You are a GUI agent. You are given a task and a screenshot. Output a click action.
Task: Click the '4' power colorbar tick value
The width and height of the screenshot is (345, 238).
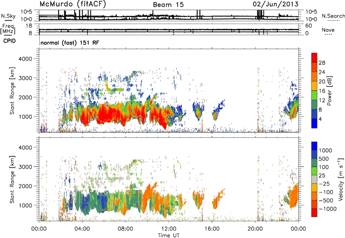point(320,119)
